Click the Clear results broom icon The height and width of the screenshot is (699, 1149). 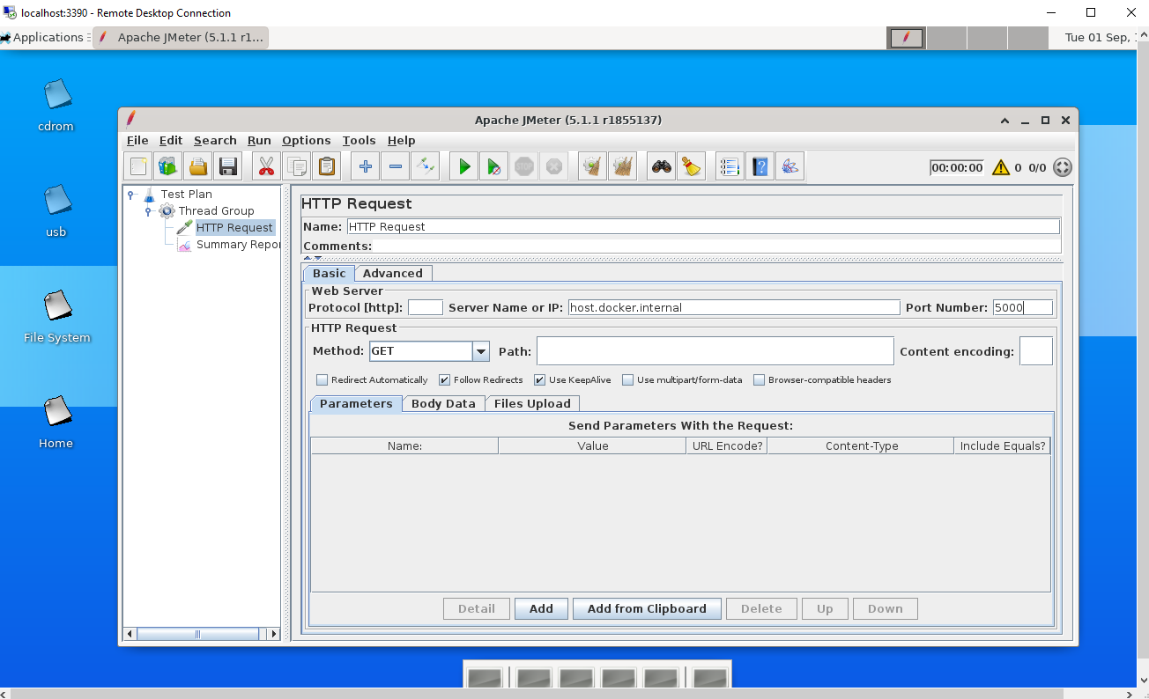point(593,166)
